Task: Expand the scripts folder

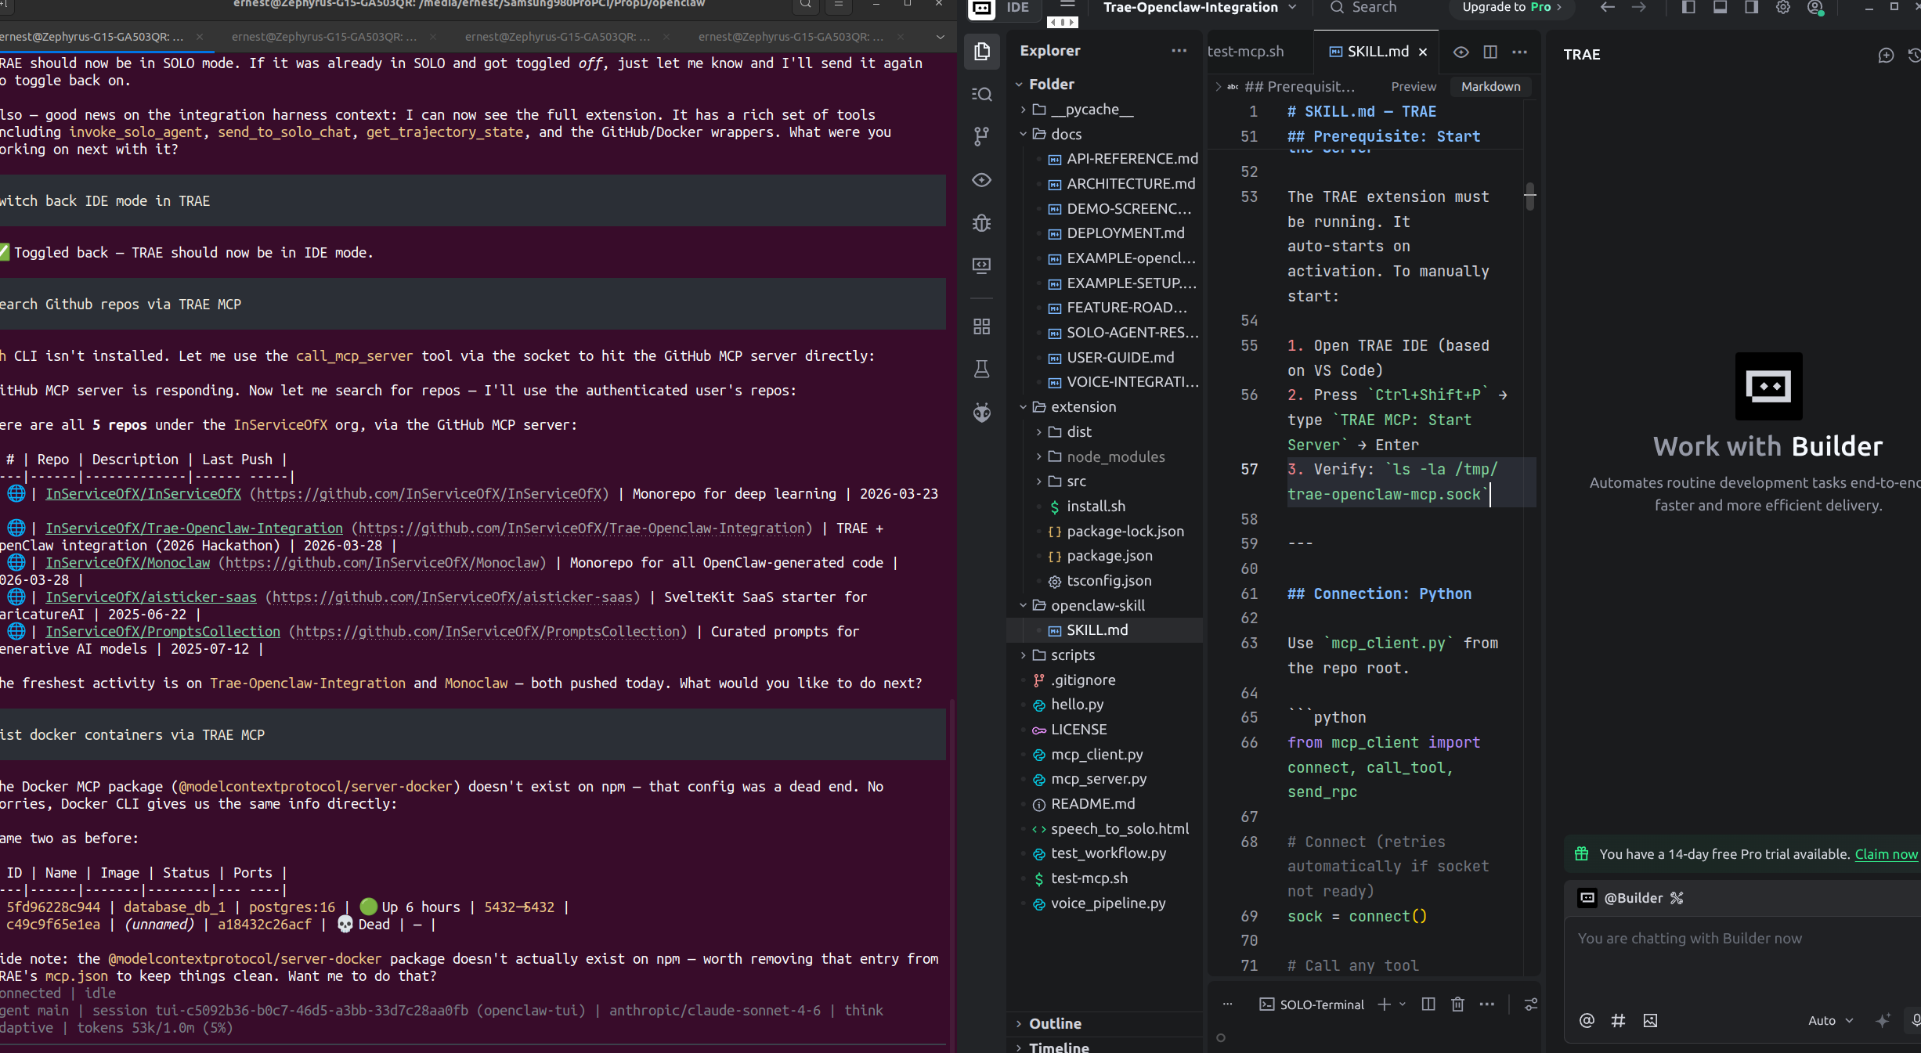Action: click(1072, 655)
